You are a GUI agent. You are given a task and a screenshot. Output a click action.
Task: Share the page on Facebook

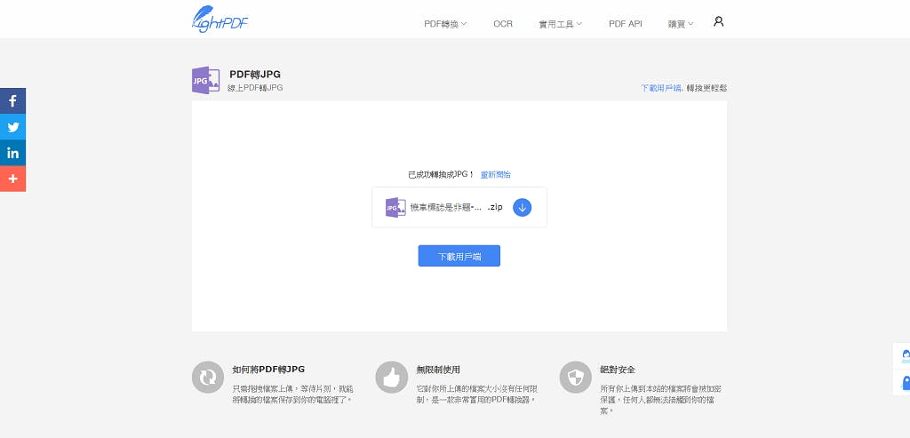click(13, 101)
